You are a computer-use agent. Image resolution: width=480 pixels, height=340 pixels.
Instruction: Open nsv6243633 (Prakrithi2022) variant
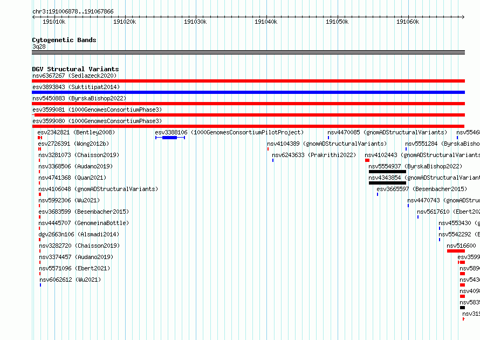pyautogui.click(x=314, y=155)
